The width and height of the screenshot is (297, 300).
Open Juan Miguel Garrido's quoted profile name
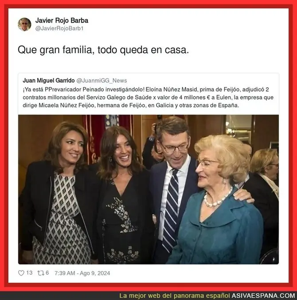click(x=49, y=81)
